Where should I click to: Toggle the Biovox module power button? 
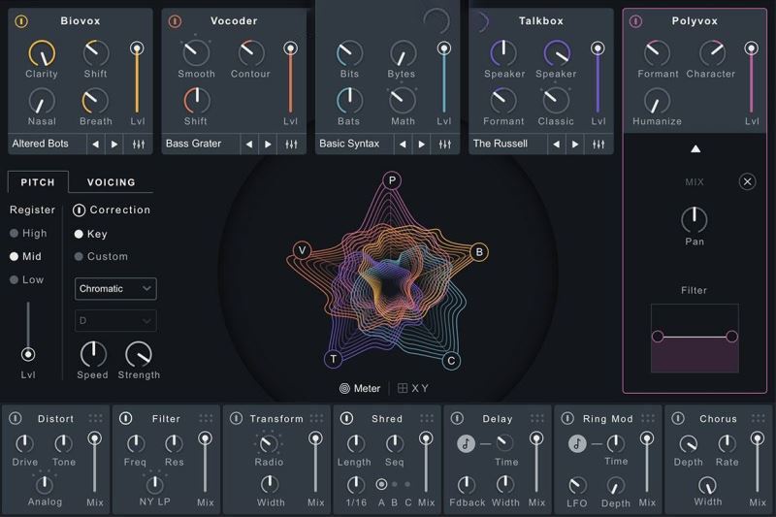[21, 21]
